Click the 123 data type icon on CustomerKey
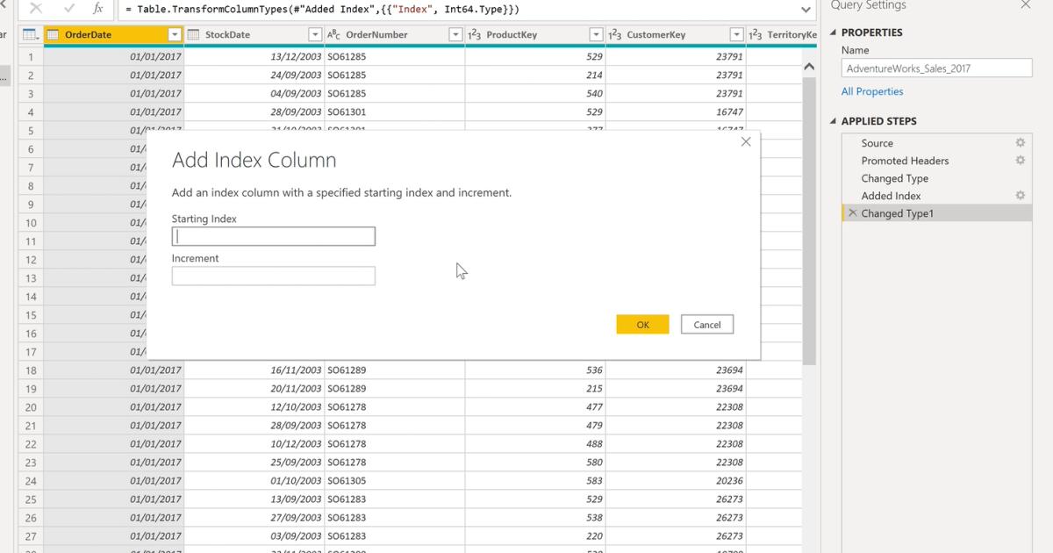The image size is (1053, 553). 615,34
